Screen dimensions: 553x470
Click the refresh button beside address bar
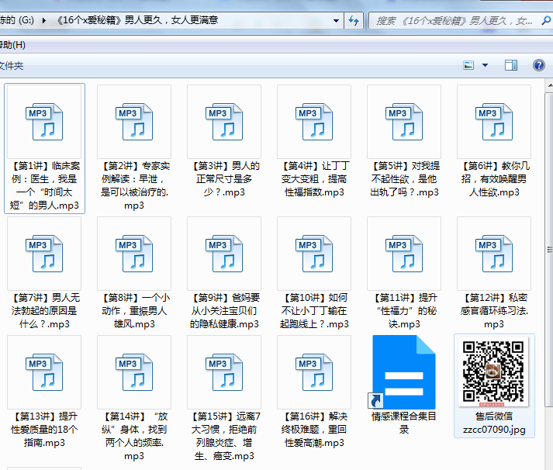tap(354, 21)
